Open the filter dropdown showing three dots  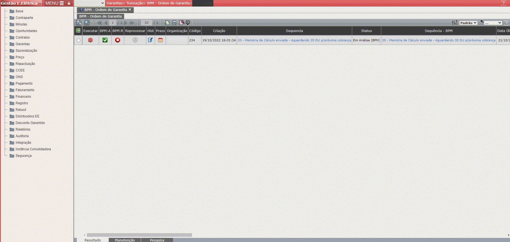click(493, 23)
